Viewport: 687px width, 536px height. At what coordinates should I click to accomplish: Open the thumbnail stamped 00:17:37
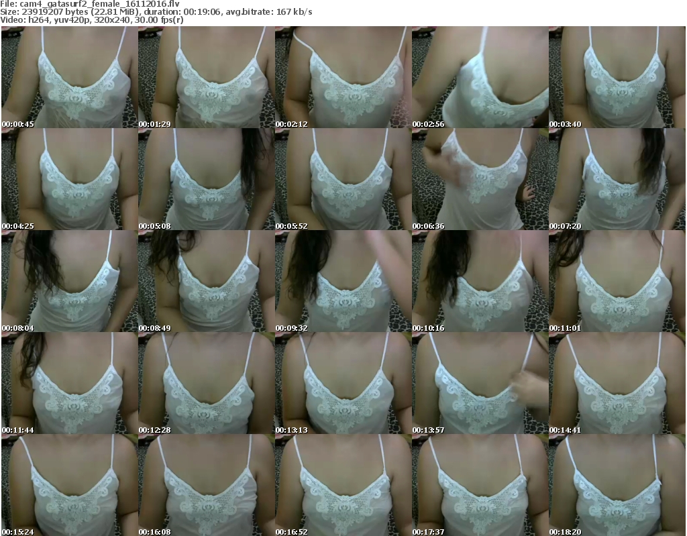(480, 485)
